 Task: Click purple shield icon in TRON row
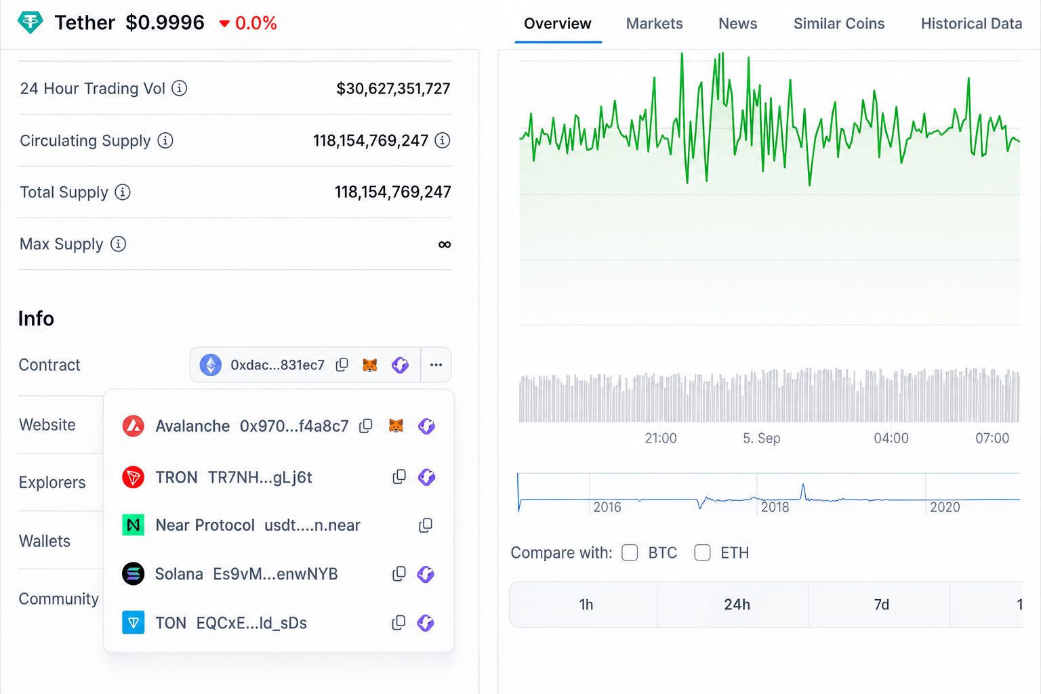pos(426,477)
